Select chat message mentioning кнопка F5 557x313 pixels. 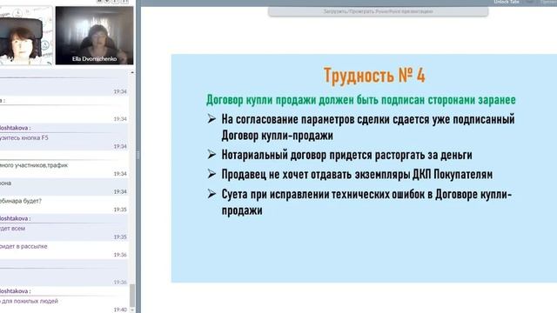[x=24, y=137]
